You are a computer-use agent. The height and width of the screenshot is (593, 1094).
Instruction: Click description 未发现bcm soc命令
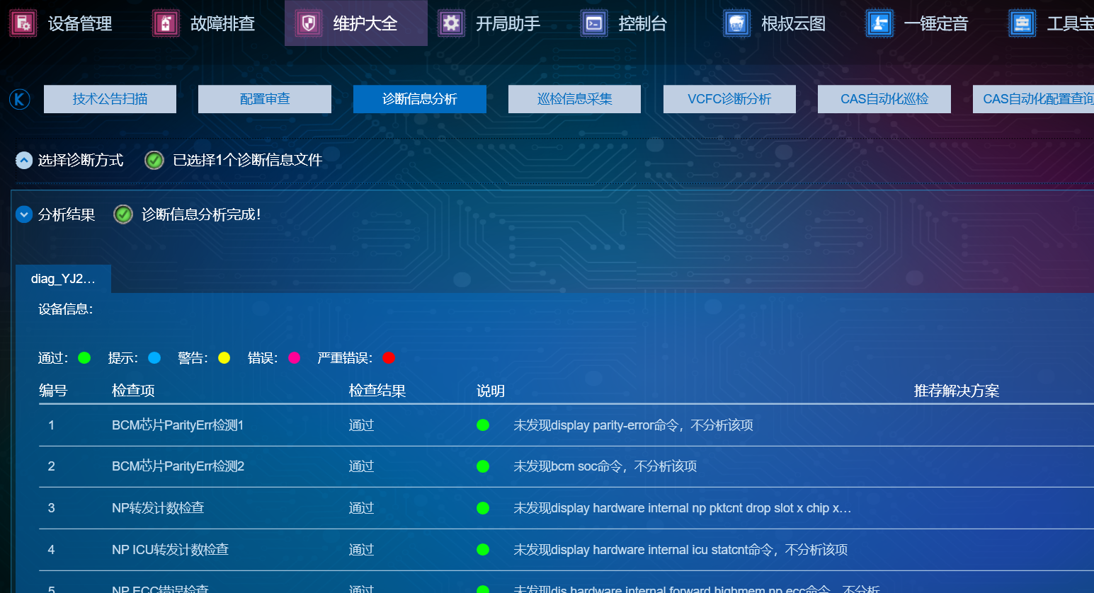605,466
